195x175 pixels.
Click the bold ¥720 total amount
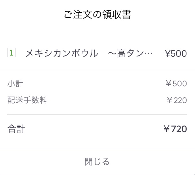click(x=175, y=129)
